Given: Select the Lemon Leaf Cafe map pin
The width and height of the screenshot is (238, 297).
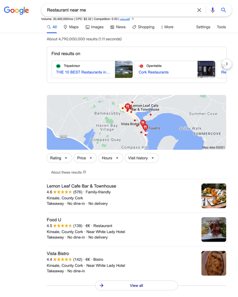Looking at the screenshot, I should [x=127, y=107].
